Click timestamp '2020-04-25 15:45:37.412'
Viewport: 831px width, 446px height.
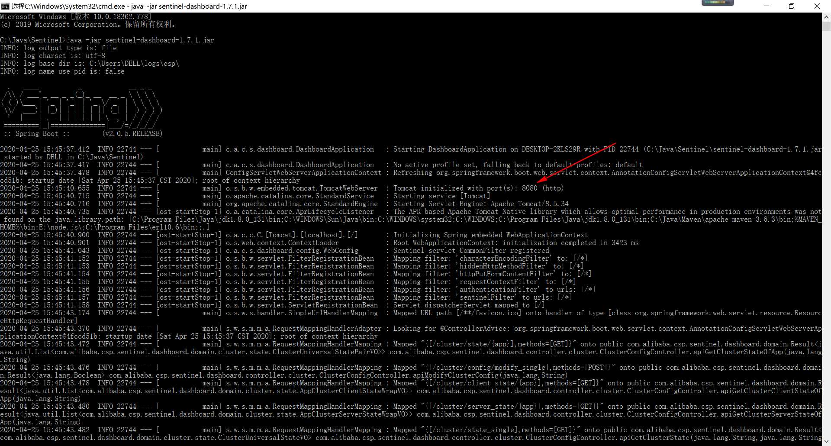point(45,149)
